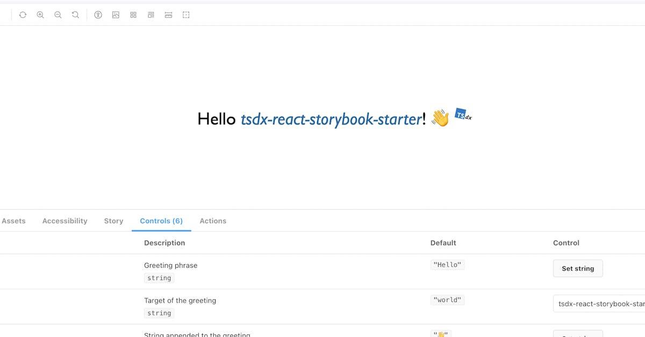This screenshot has height=337, width=645.
Task: Toggle the outline dashed-box tool
Action: point(186,15)
